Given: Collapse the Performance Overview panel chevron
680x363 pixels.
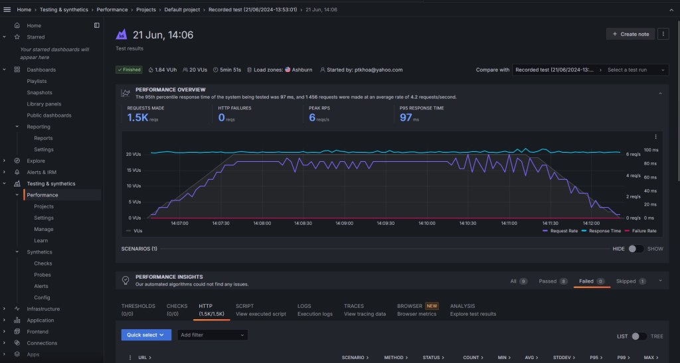Looking at the screenshot, I should pos(660,94).
